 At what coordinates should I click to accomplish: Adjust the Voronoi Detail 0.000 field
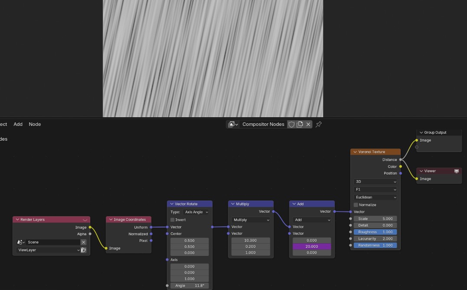375,225
